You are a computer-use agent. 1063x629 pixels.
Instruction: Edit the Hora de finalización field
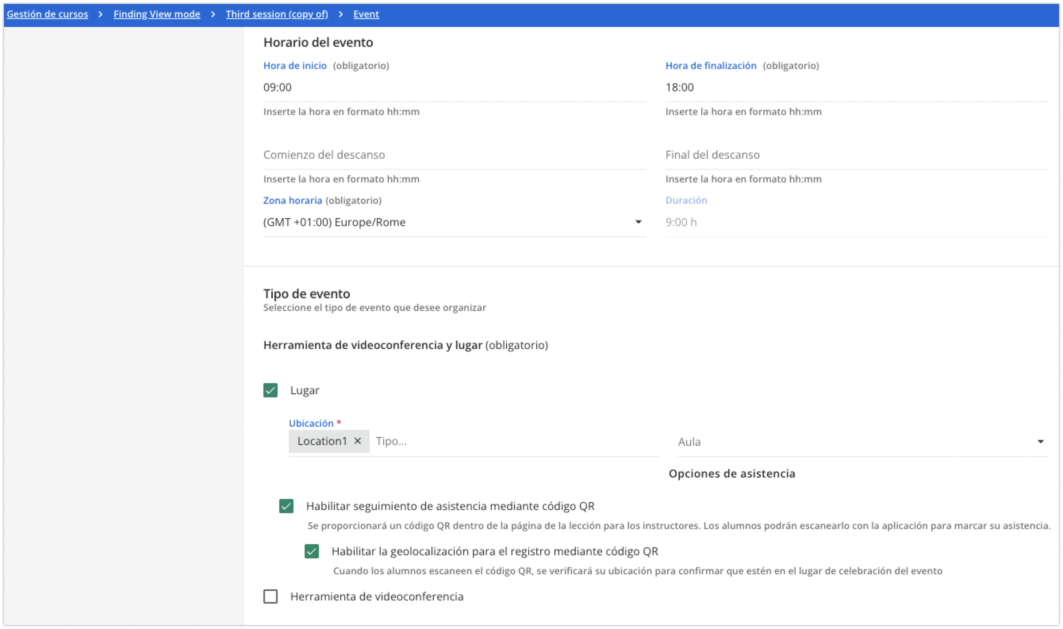pos(856,87)
